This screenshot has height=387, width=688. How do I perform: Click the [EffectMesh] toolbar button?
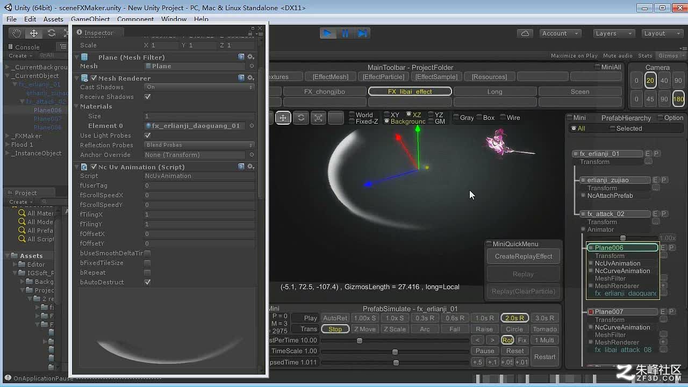pyautogui.click(x=330, y=77)
